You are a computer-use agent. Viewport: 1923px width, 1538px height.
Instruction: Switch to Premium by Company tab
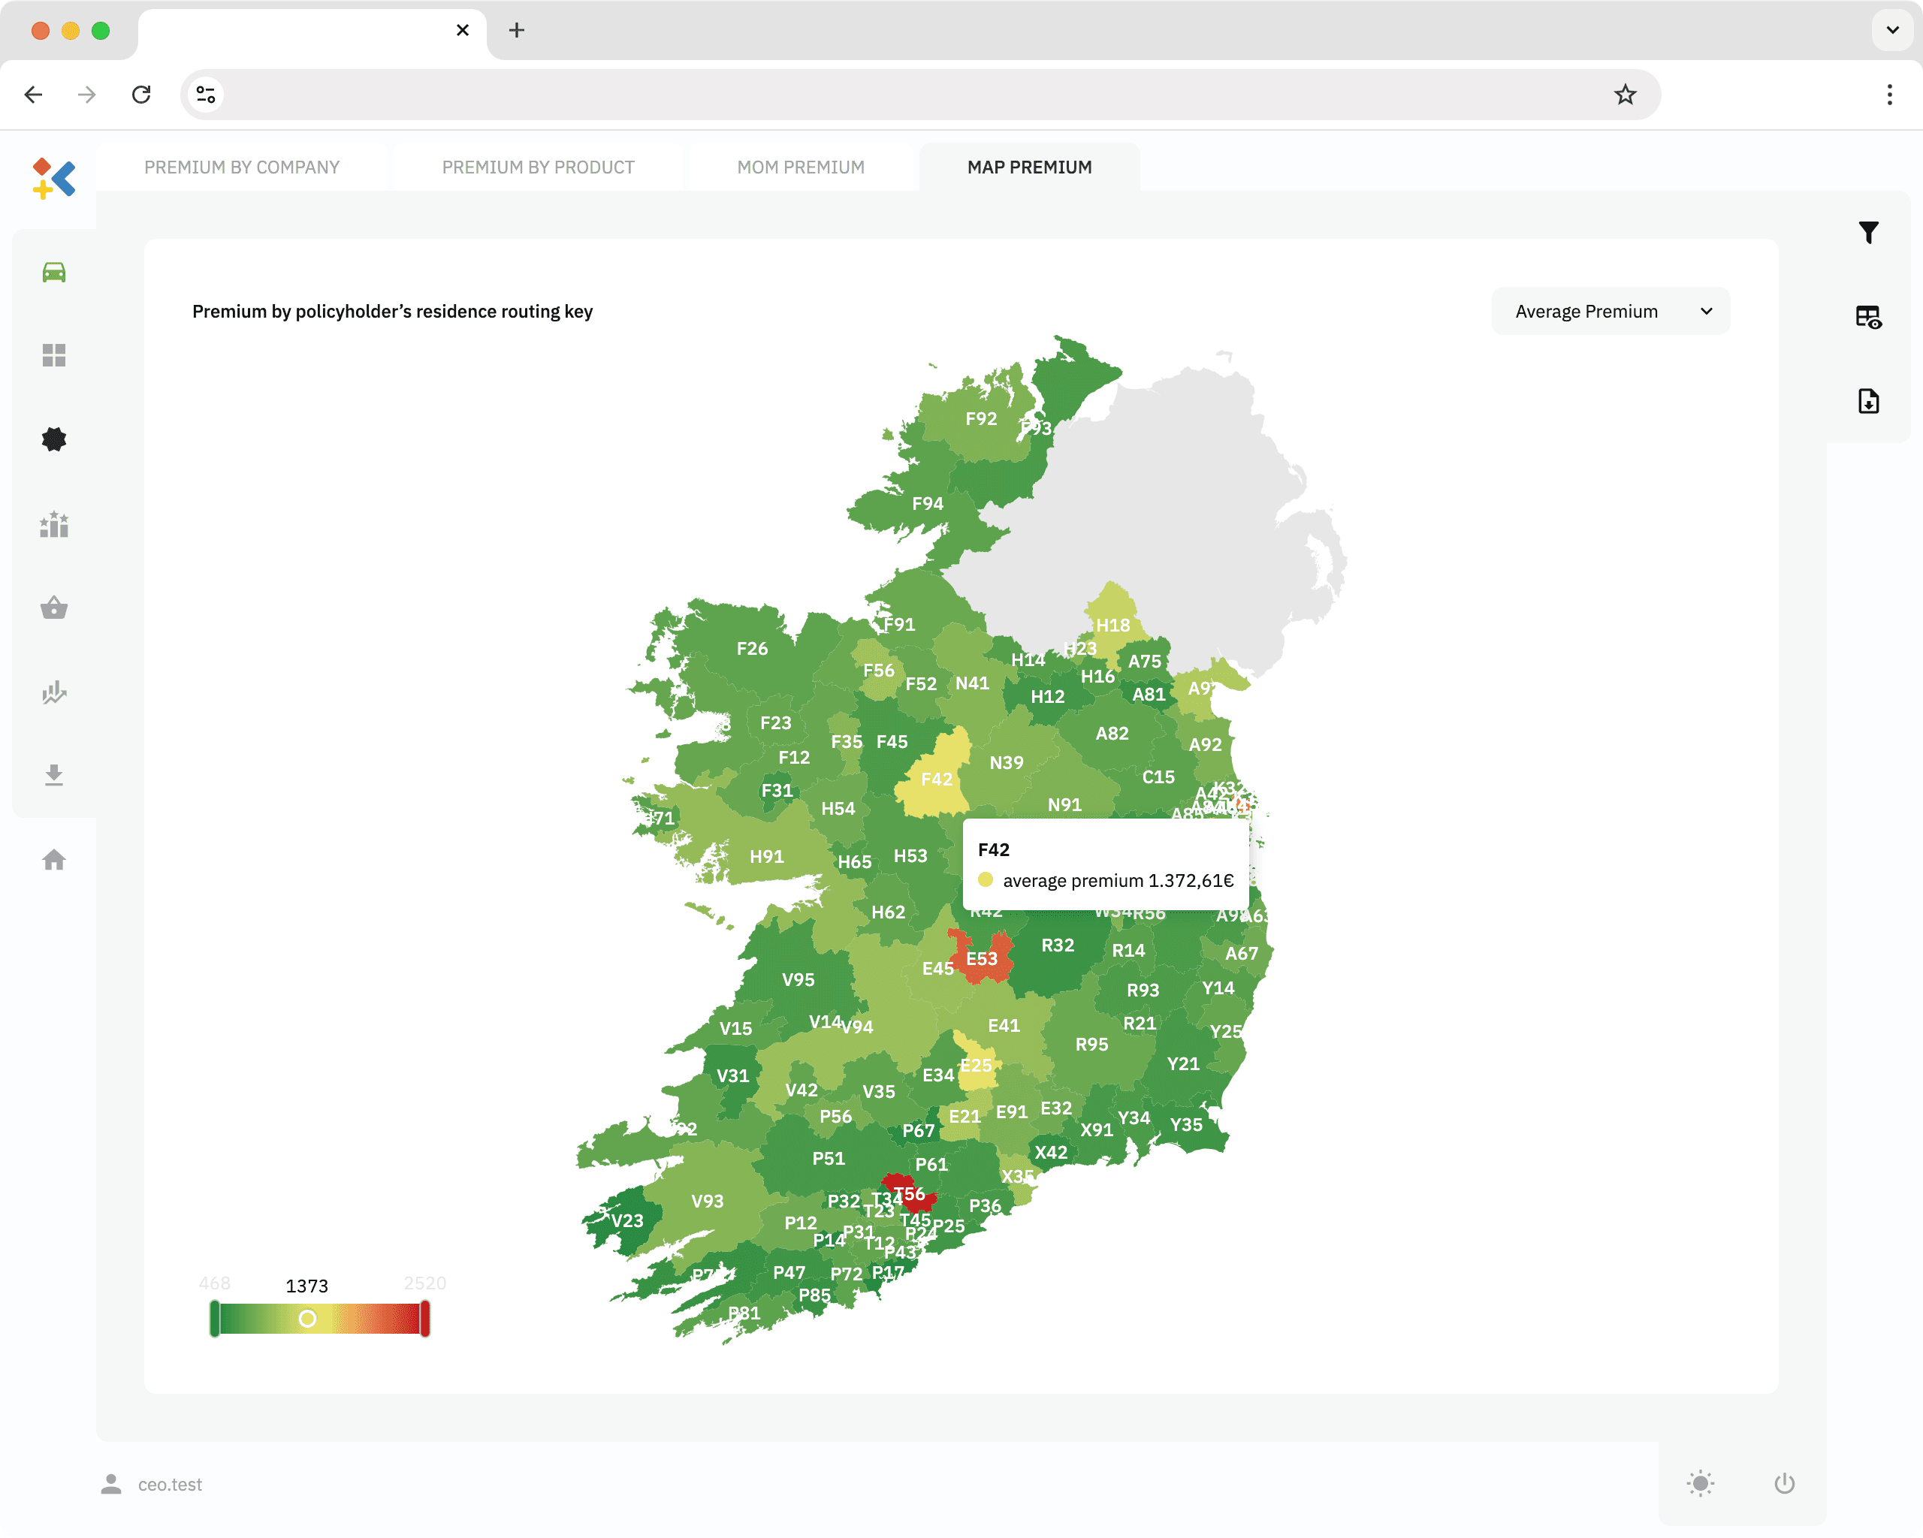pyautogui.click(x=242, y=167)
